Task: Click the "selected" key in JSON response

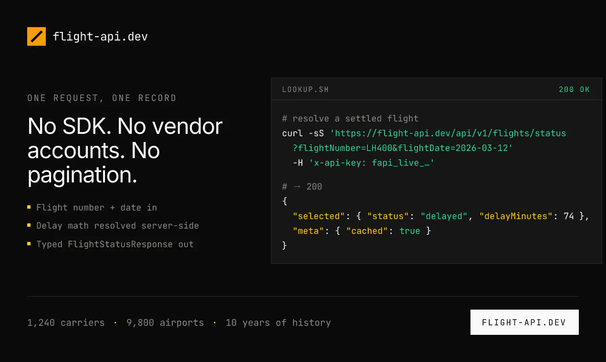Action: click(319, 216)
